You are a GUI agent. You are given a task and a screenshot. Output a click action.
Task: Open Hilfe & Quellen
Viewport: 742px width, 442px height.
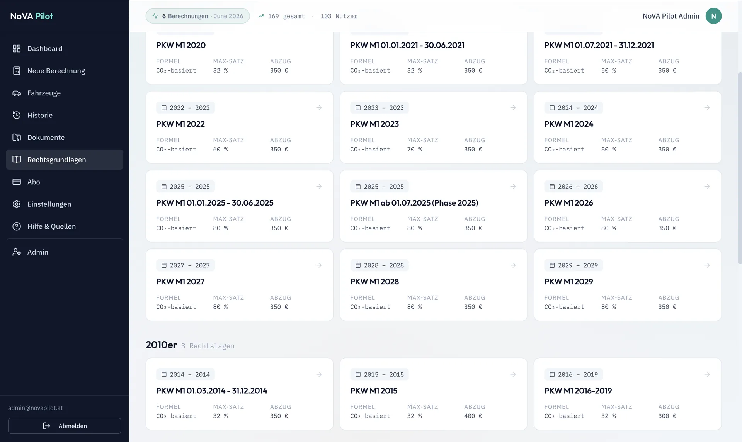click(65, 226)
